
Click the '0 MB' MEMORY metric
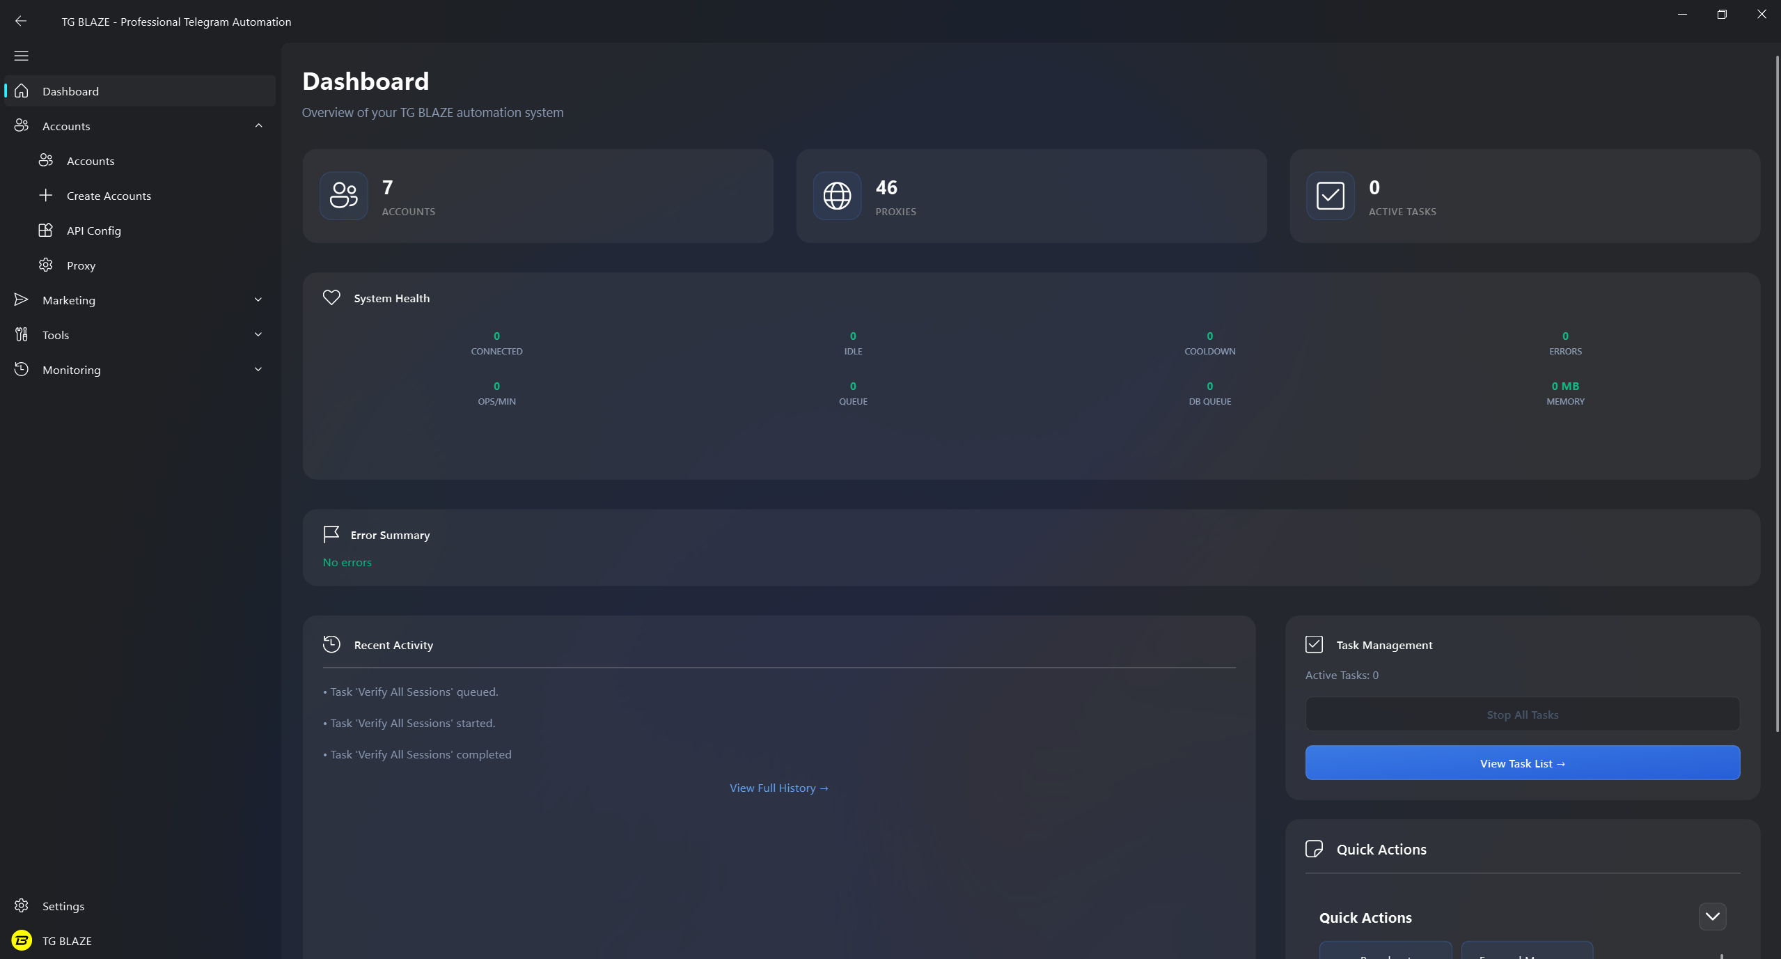pos(1565,393)
